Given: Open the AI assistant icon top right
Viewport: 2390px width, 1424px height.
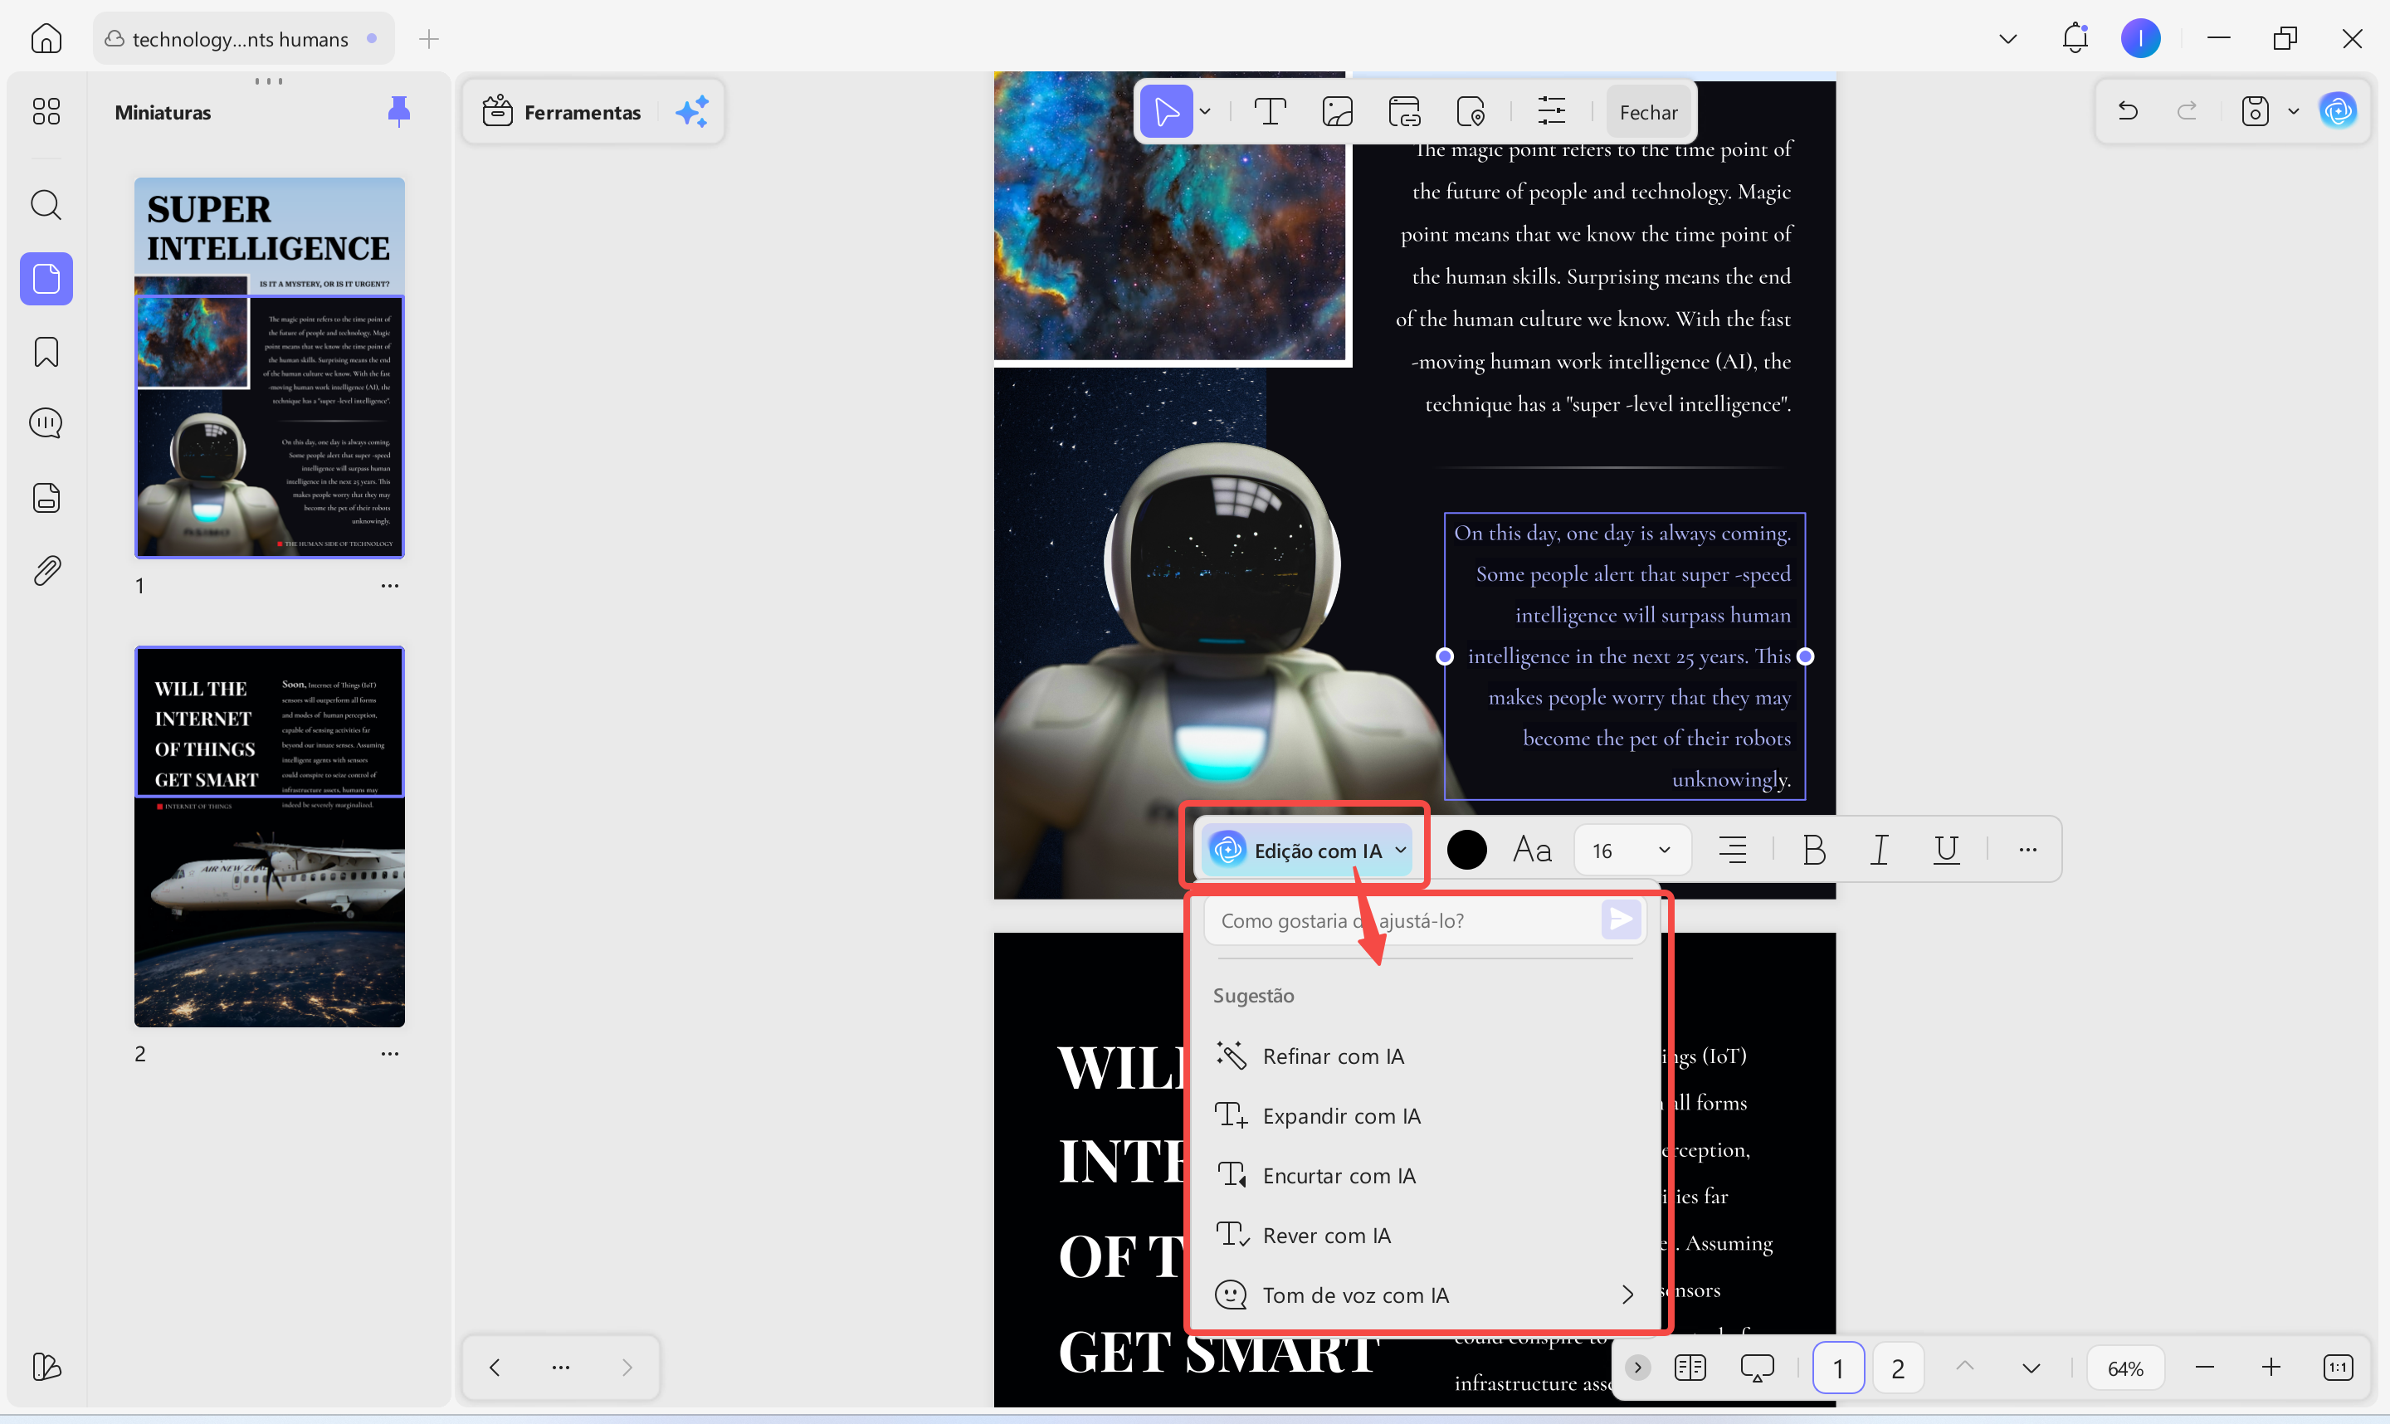Looking at the screenshot, I should point(2339,110).
